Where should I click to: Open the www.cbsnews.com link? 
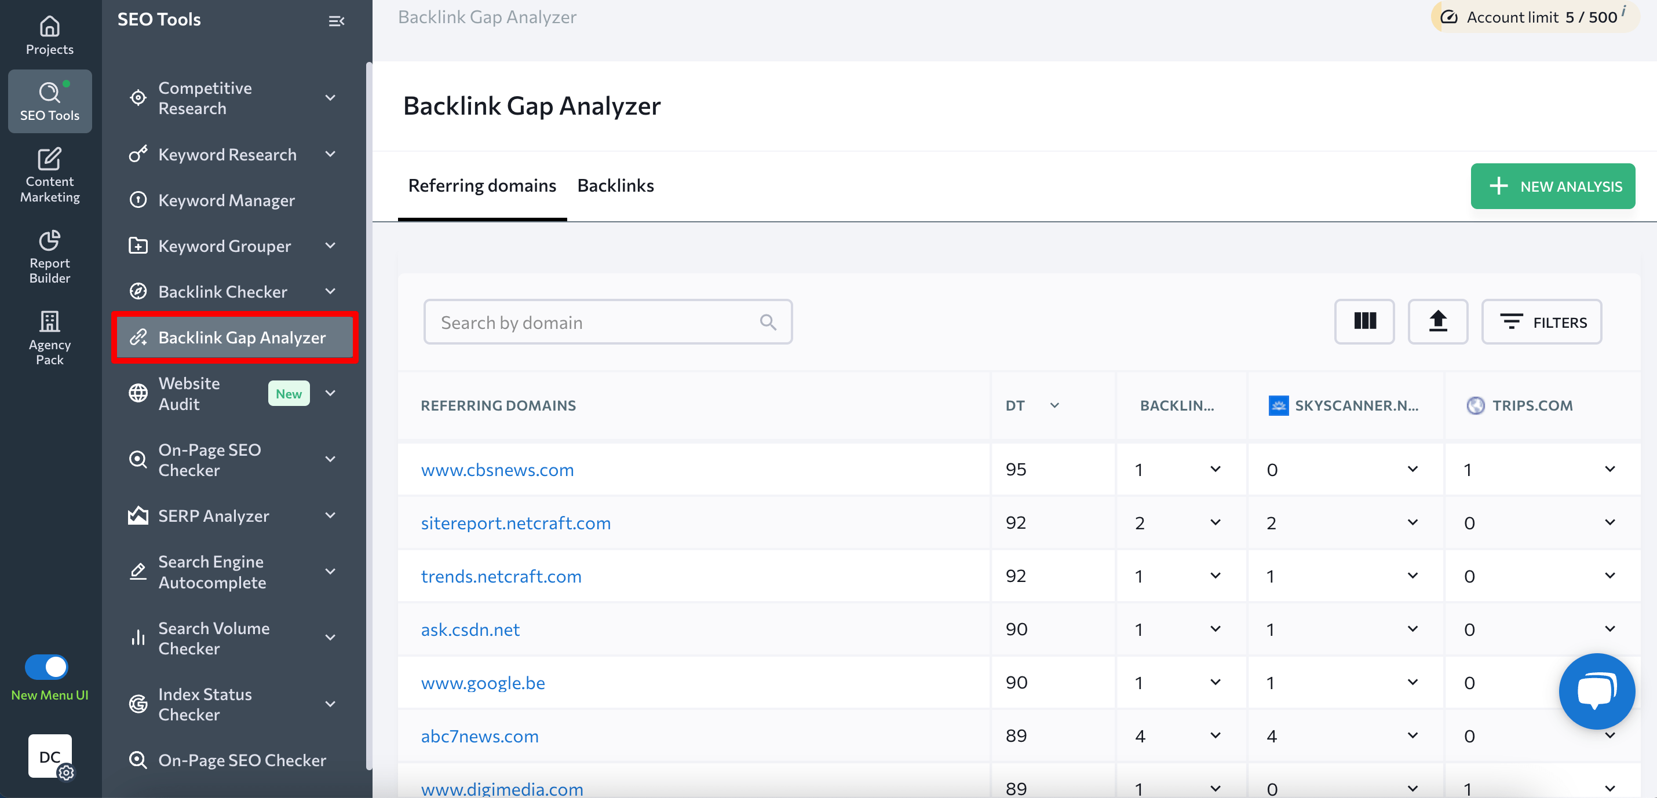(x=497, y=470)
